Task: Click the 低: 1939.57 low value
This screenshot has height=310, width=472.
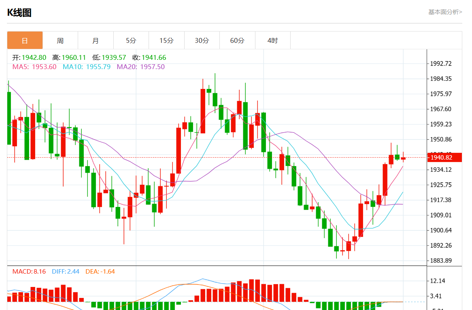Action: 109,57
